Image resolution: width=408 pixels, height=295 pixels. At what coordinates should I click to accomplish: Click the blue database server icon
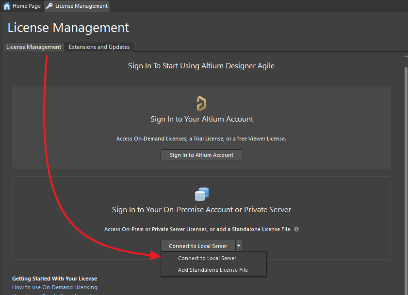click(x=202, y=194)
